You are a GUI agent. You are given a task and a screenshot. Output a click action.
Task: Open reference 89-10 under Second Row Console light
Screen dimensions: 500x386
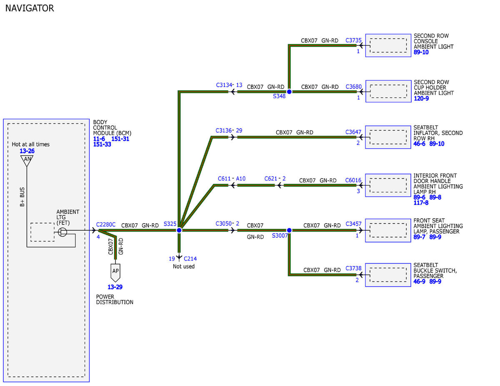(x=421, y=52)
